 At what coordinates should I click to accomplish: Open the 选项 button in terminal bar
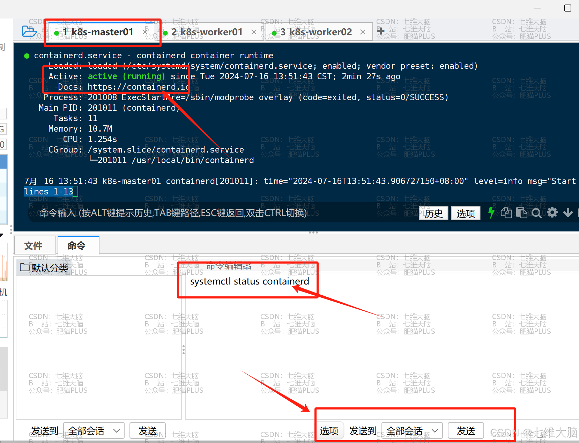(466, 213)
